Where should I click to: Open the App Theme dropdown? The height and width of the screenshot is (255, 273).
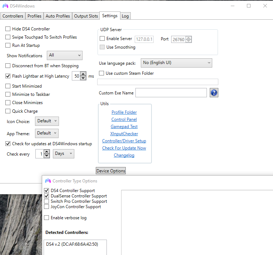coord(47,133)
